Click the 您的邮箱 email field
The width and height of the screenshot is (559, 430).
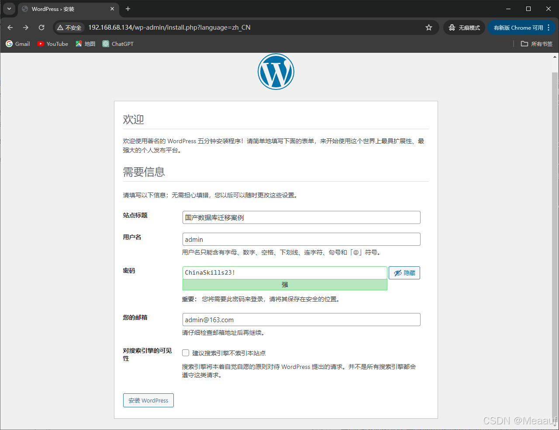click(x=301, y=320)
